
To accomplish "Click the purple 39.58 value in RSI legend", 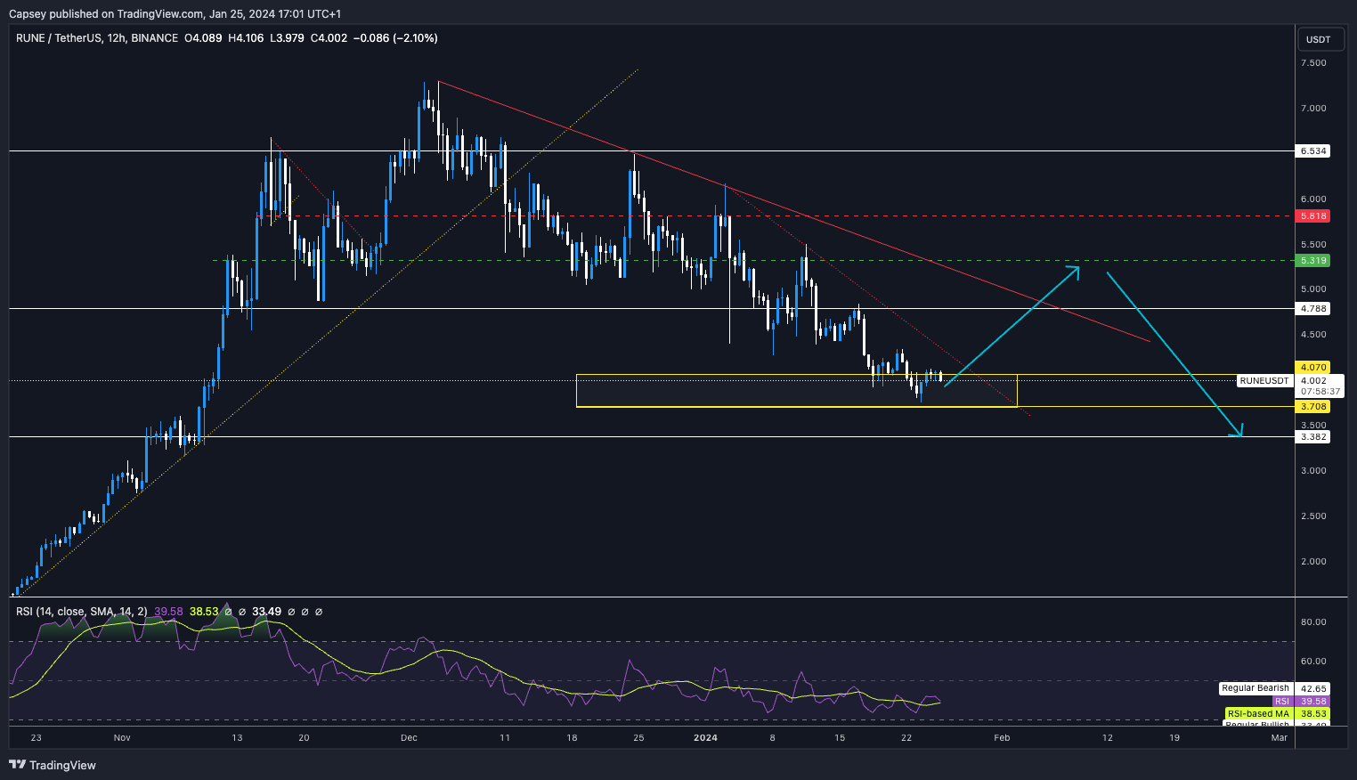I will 168,612.
